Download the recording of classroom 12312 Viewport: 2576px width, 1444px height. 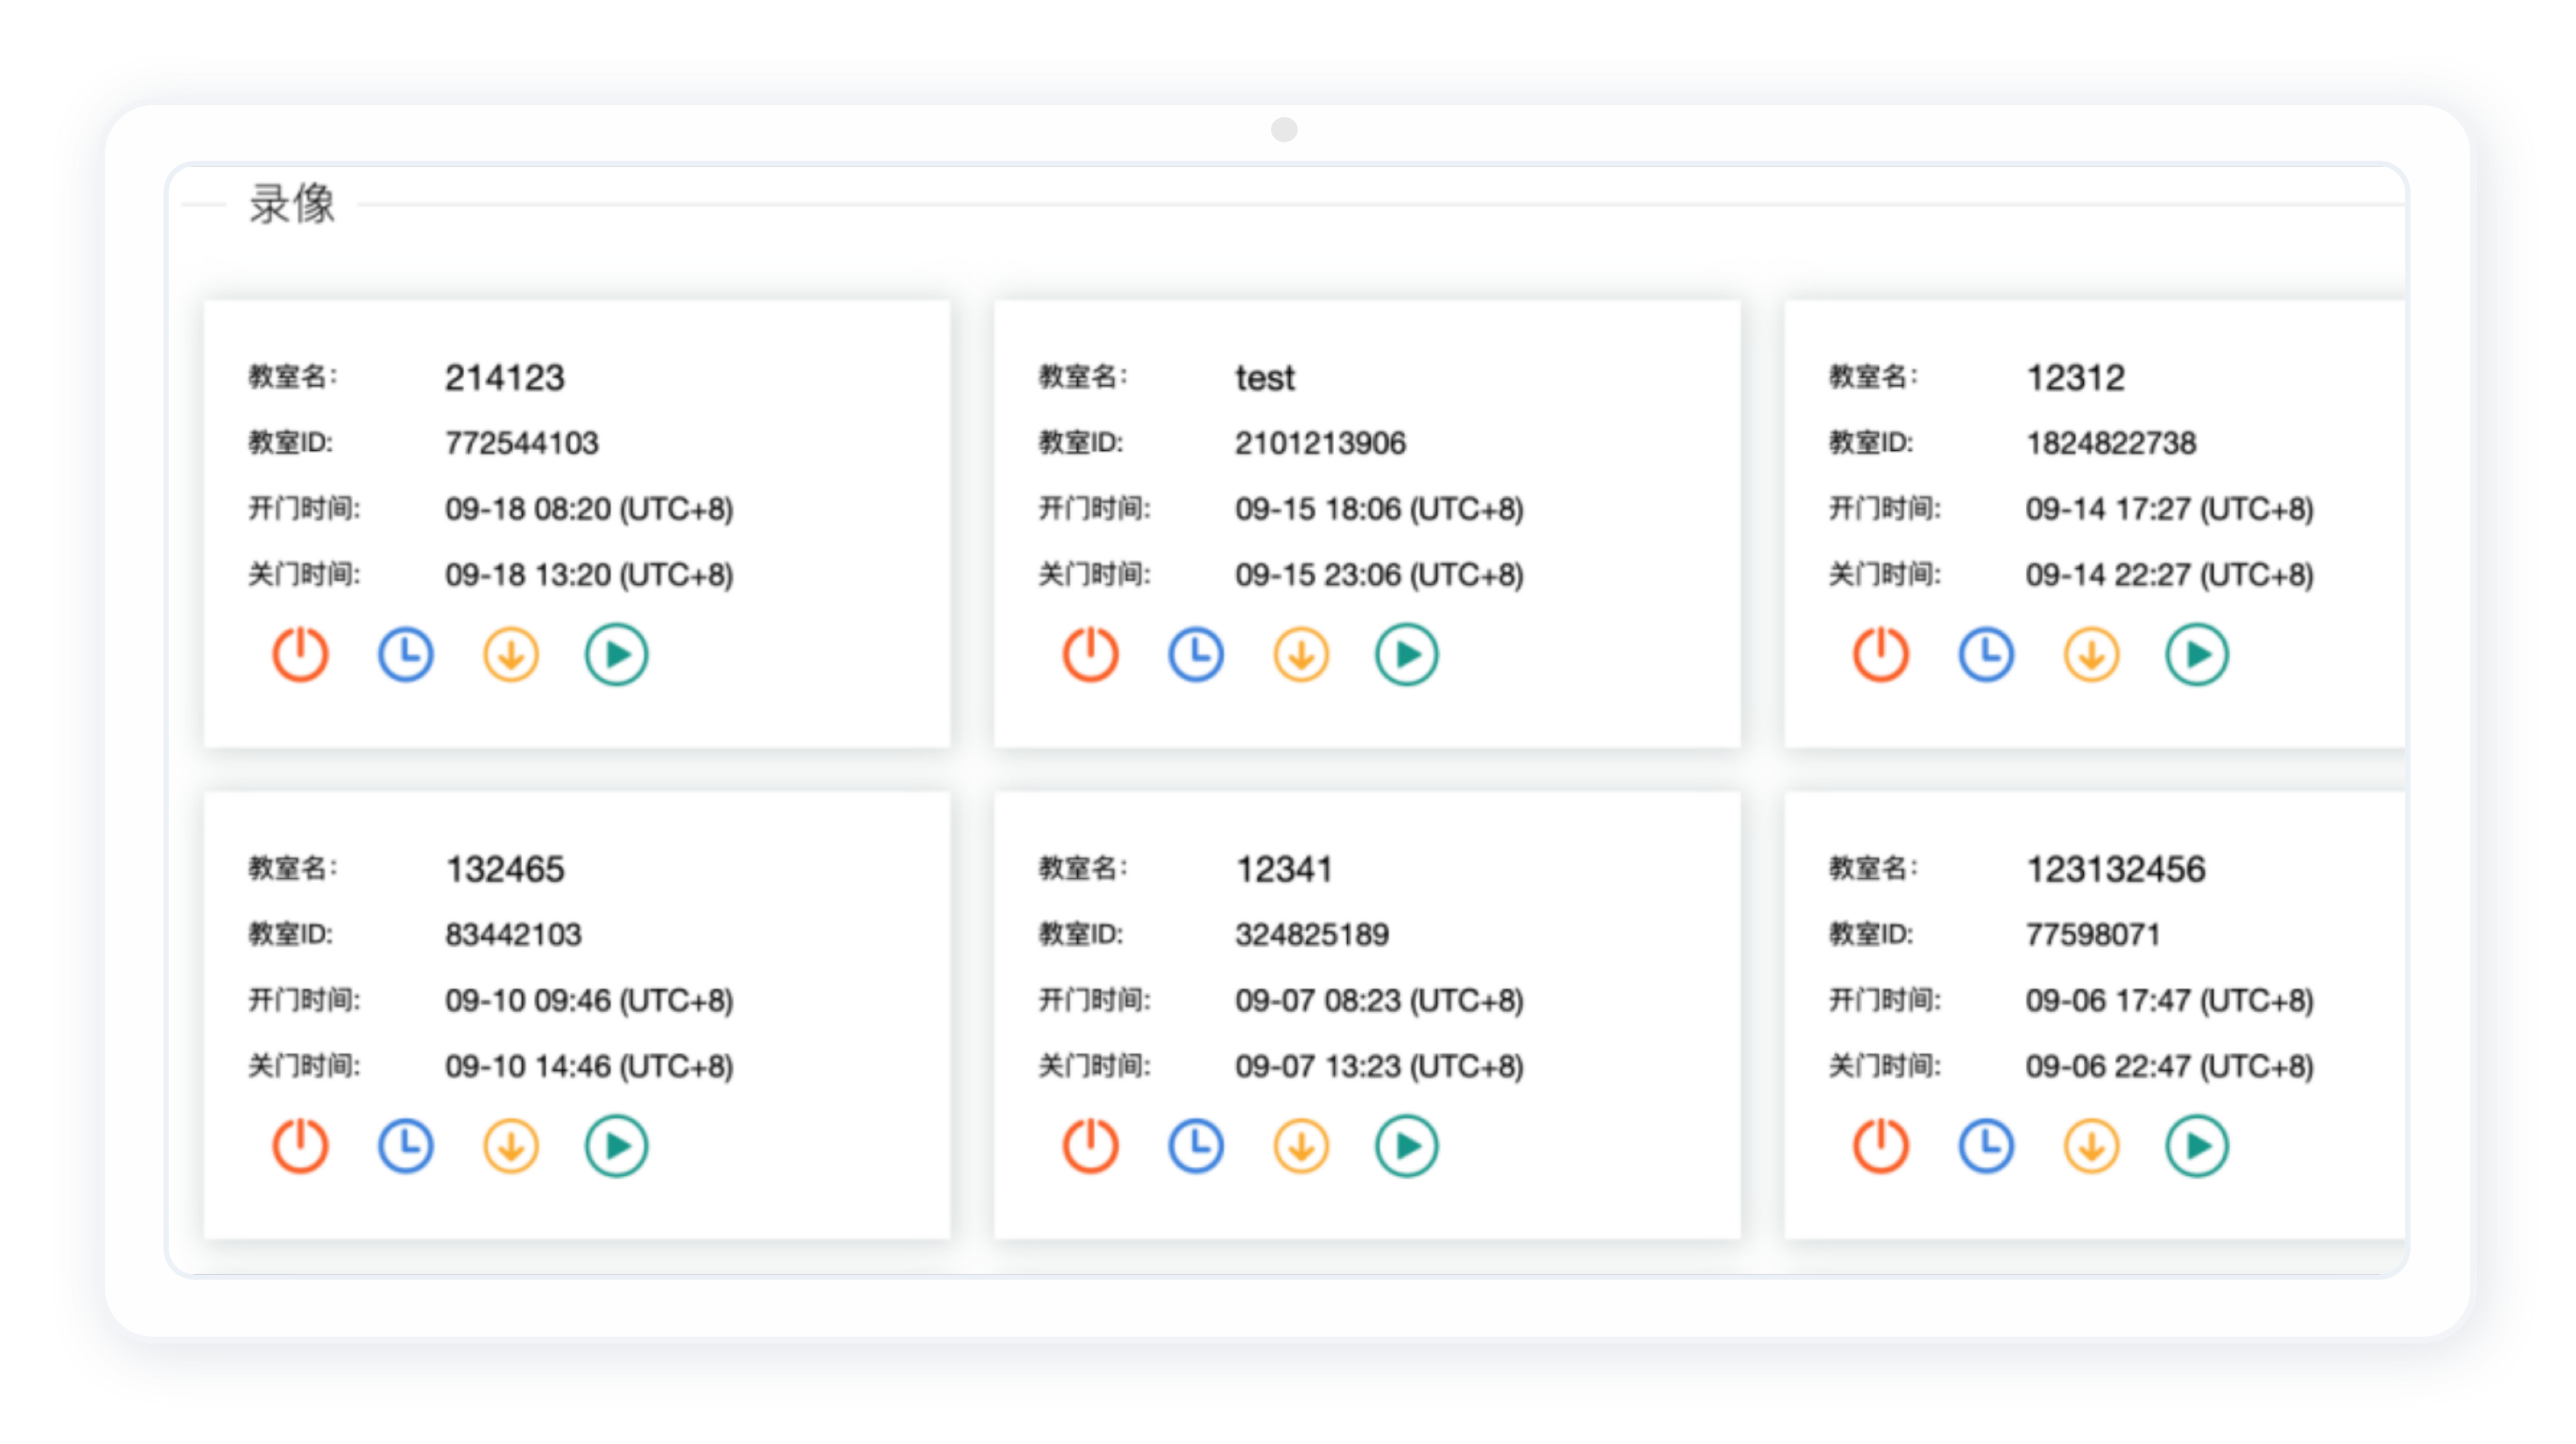pos(2092,654)
